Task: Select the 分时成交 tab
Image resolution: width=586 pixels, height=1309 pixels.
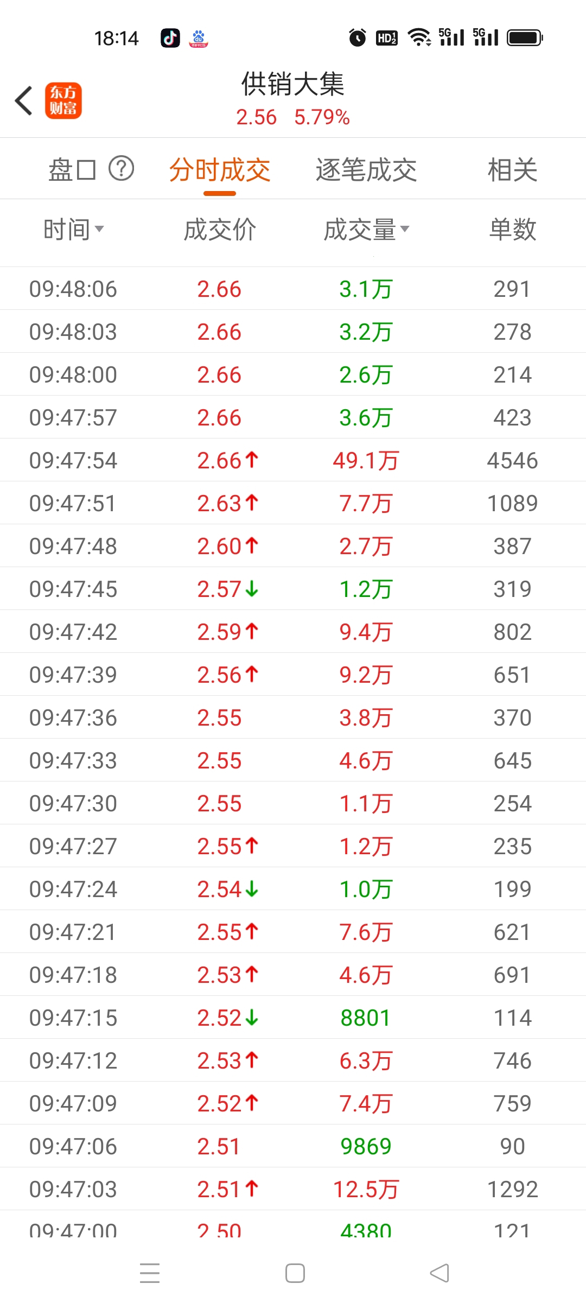Action: tap(220, 170)
